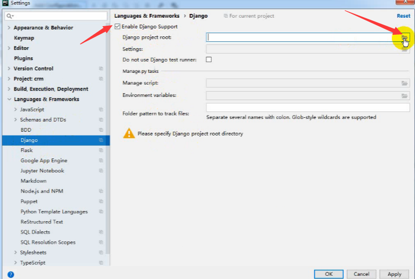This screenshot has width=415, height=279.
Task: Focus the settings search field
Action: [56, 16]
